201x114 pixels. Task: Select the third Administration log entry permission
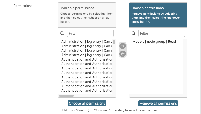tap(86, 51)
